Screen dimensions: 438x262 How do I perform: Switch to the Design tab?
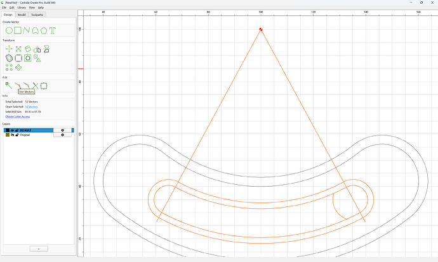pos(8,15)
